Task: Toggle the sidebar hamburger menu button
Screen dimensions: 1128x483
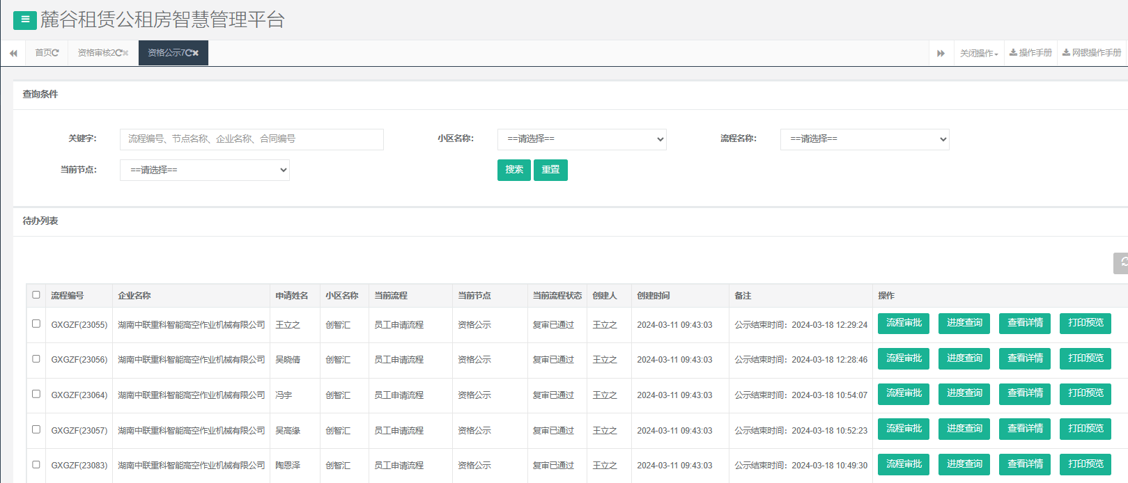Action: [x=25, y=20]
